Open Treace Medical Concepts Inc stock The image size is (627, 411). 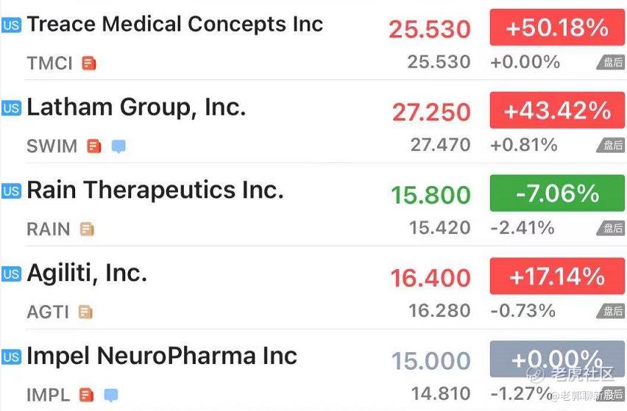(175, 24)
